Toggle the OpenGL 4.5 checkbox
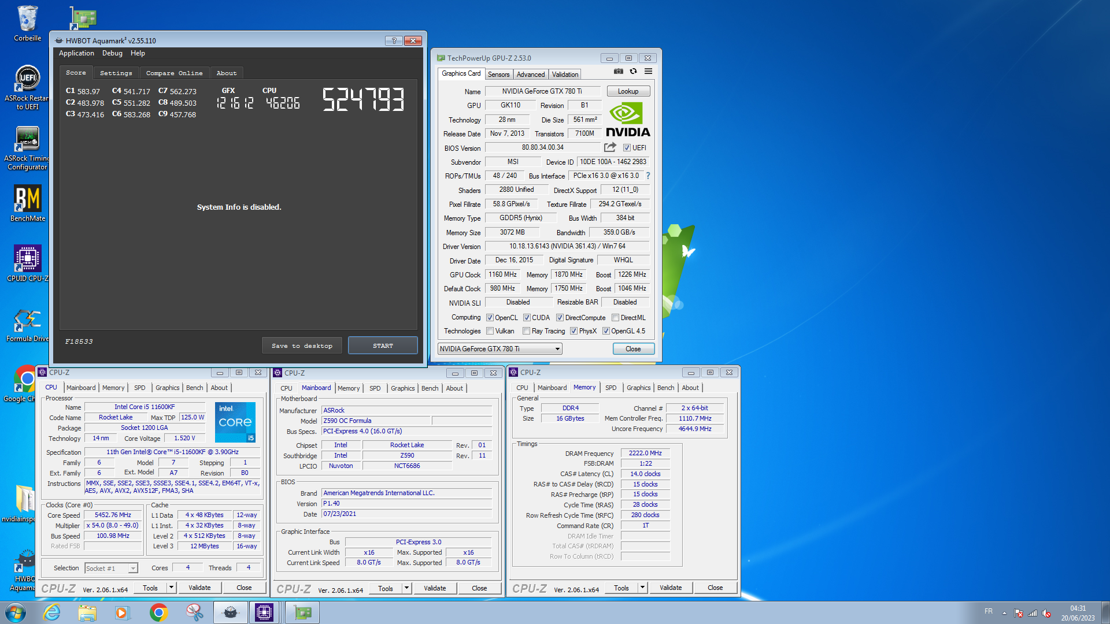Screen dimensions: 1110x624 (x=606, y=331)
